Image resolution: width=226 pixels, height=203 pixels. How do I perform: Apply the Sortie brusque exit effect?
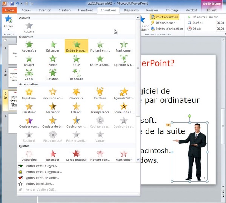pos(76,156)
